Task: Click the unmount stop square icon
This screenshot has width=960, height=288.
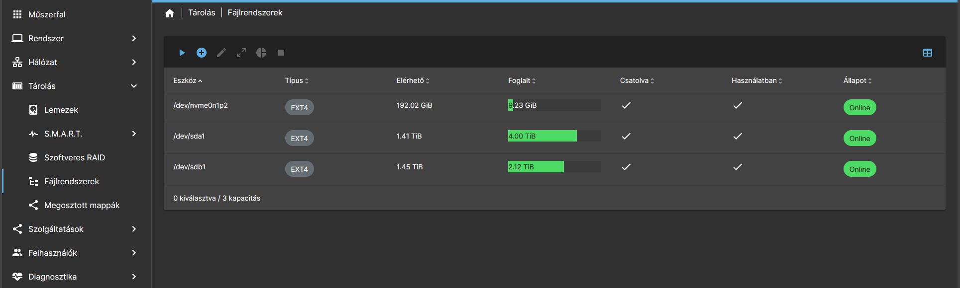Action: pos(281,53)
